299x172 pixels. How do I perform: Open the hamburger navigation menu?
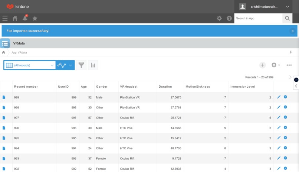[x=5, y=18]
